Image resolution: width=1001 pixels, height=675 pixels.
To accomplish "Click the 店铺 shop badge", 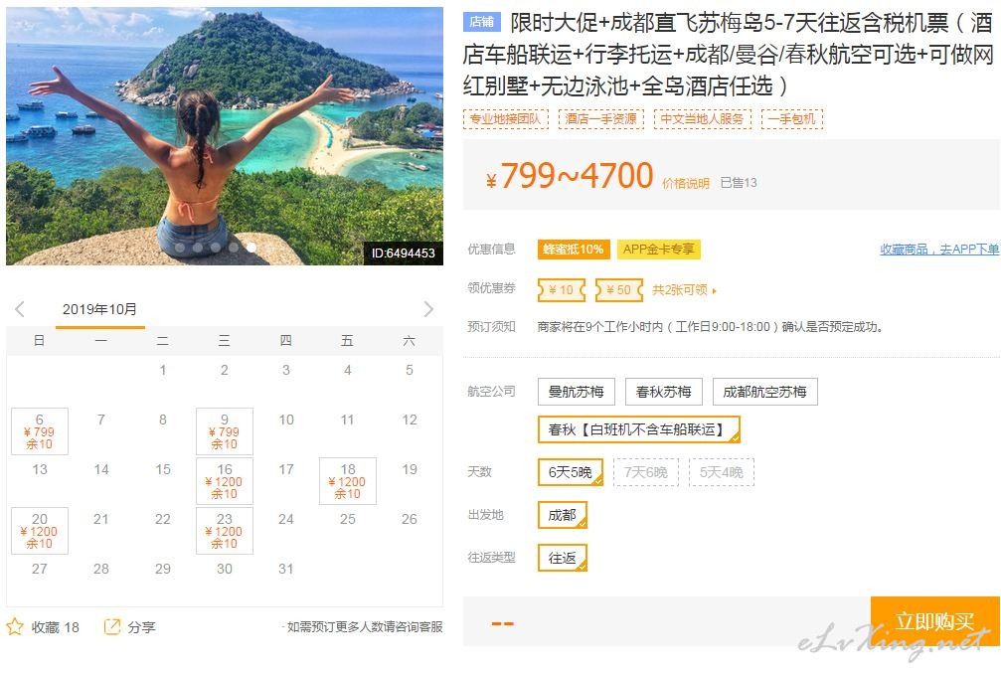I will (x=481, y=22).
